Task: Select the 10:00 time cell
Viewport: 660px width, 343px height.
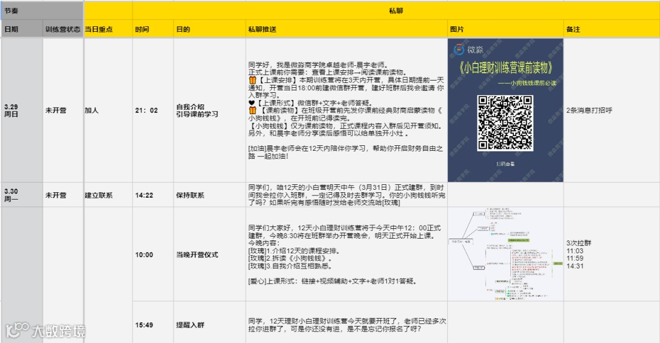Action: (x=153, y=254)
